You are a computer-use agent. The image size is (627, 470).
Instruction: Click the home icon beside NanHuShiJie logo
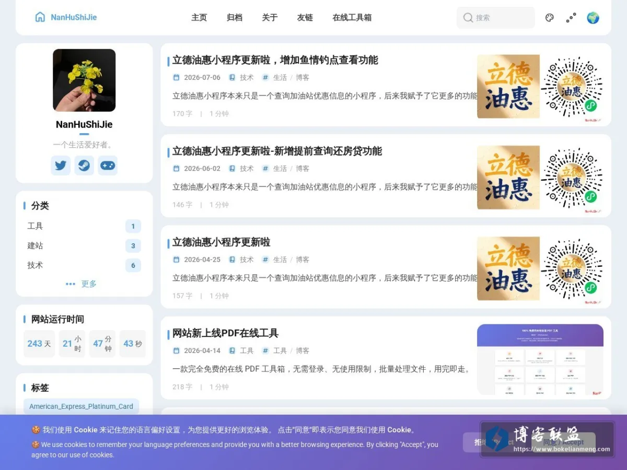[40, 17]
